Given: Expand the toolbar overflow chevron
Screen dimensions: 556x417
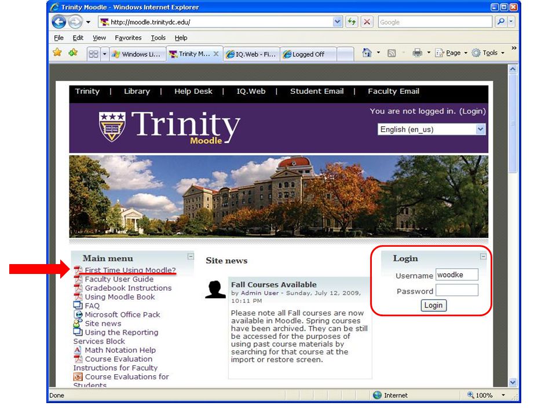Looking at the screenshot, I should (x=514, y=48).
